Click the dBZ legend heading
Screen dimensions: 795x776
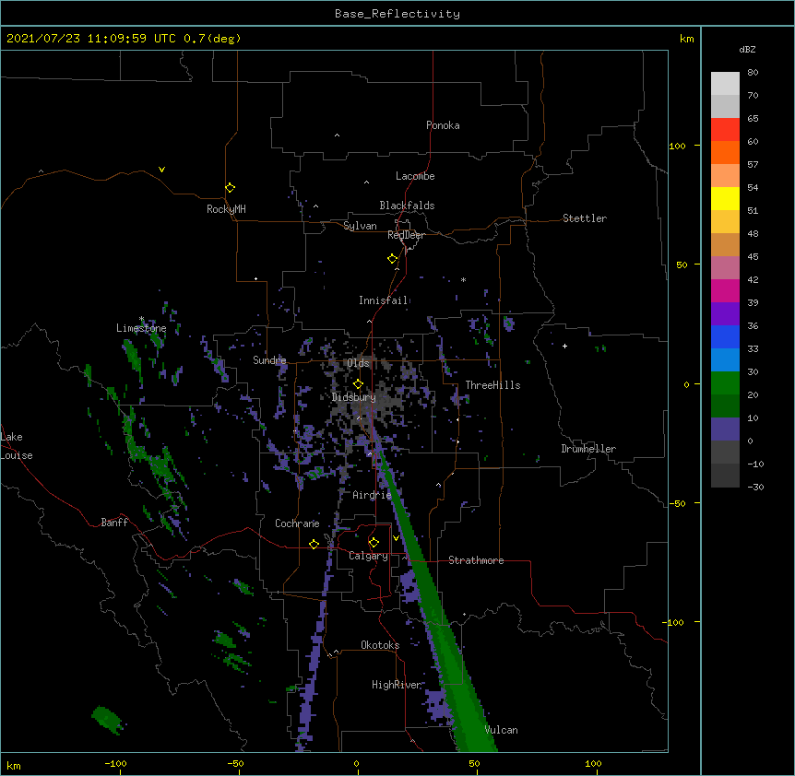click(x=747, y=49)
